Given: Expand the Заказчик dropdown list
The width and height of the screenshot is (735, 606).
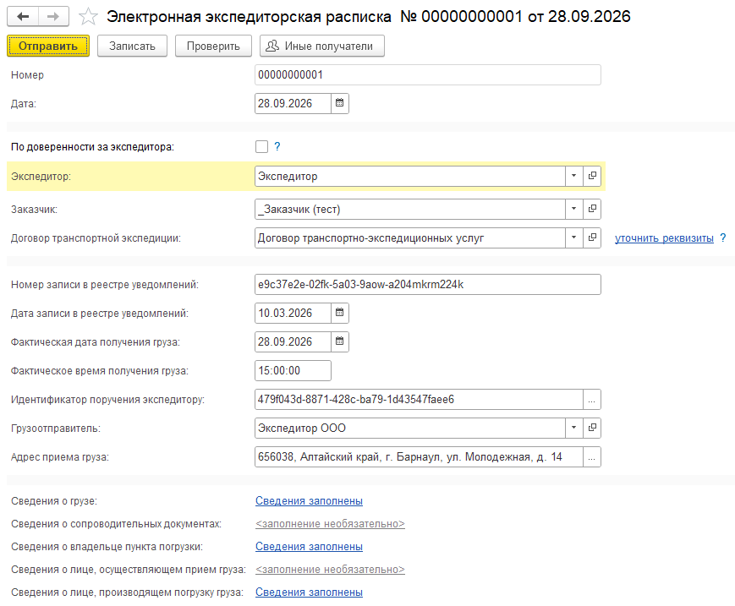Looking at the screenshot, I should [x=573, y=209].
